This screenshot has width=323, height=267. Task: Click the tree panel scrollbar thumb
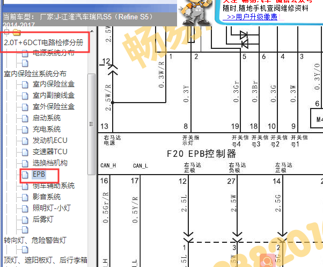(91, 124)
